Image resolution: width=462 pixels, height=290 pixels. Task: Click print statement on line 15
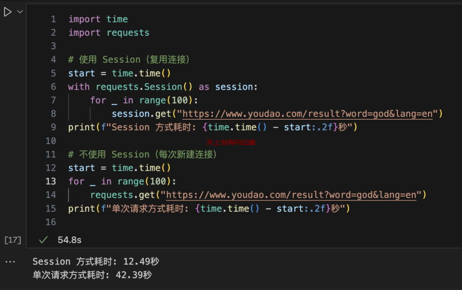pos(209,208)
